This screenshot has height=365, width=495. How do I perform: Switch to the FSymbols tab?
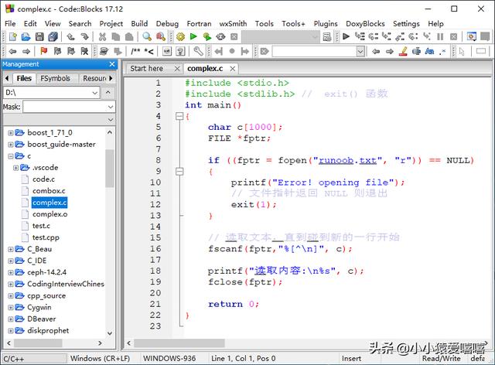coord(55,78)
